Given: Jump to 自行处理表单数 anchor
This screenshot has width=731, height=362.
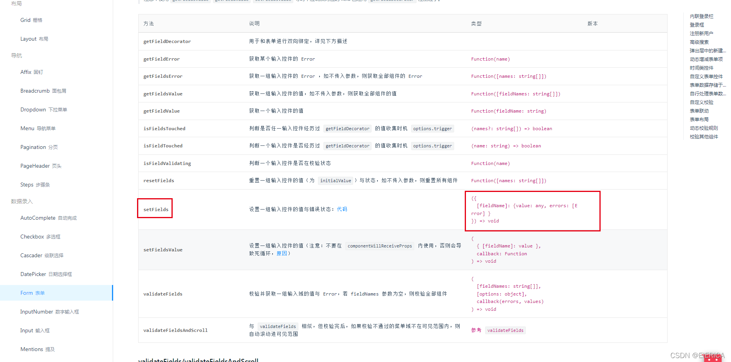Looking at the screenshot, I should 708,93.
